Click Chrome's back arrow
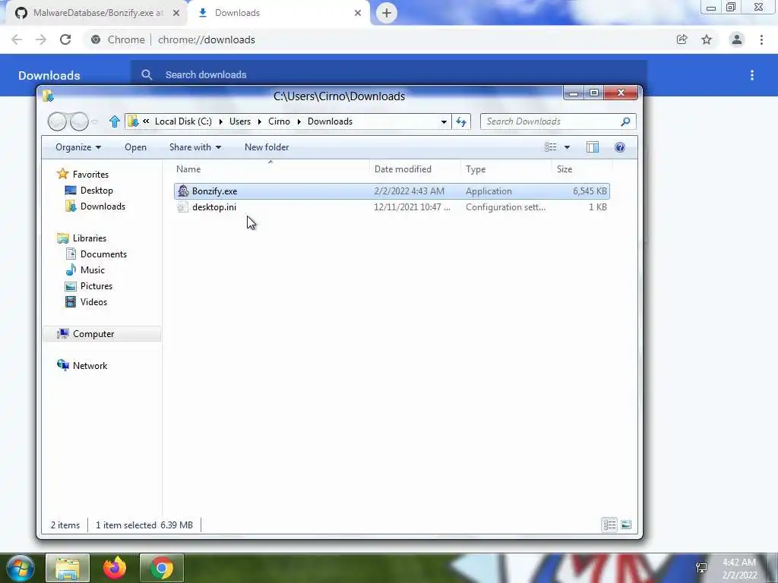This screenshot has width=778, height=583. coord(17,39)
